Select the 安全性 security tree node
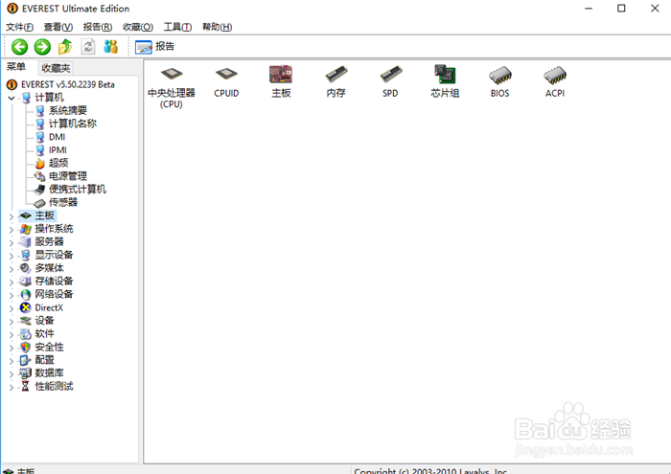Screen dimensions: 671x474 pyautogui.click(x=41, y=347)
